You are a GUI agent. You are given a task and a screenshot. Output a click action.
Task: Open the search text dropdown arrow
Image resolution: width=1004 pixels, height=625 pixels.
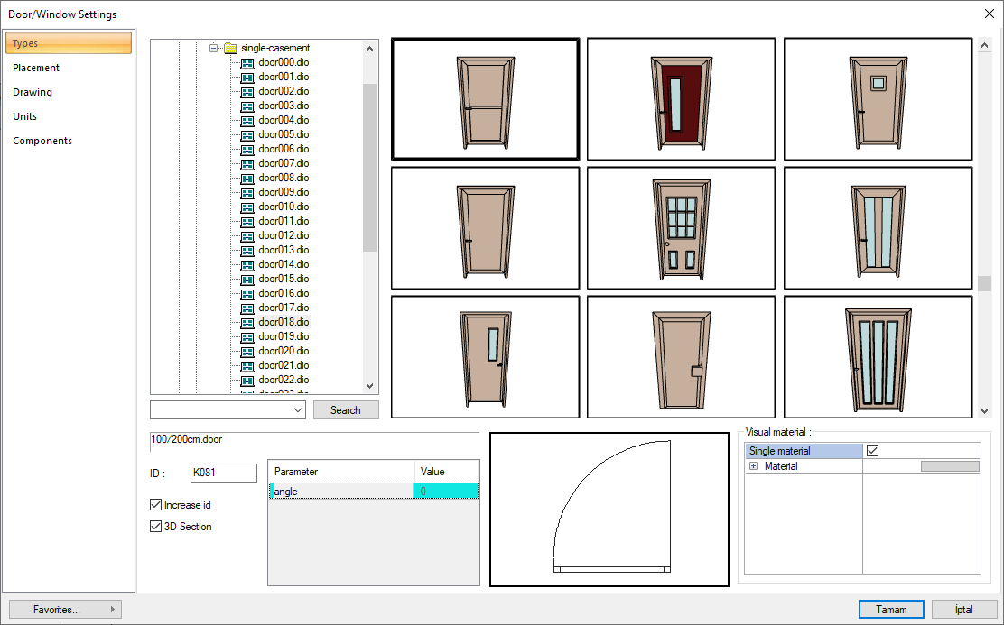coord(299,410)
